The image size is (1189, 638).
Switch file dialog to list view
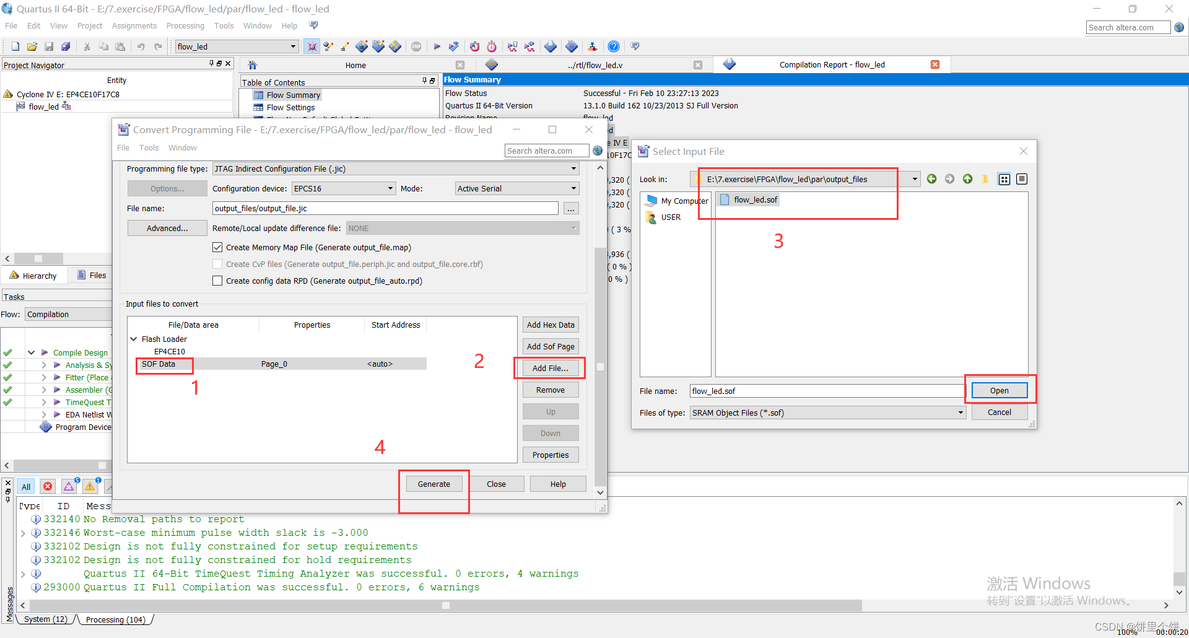[x=1004, y=179]
